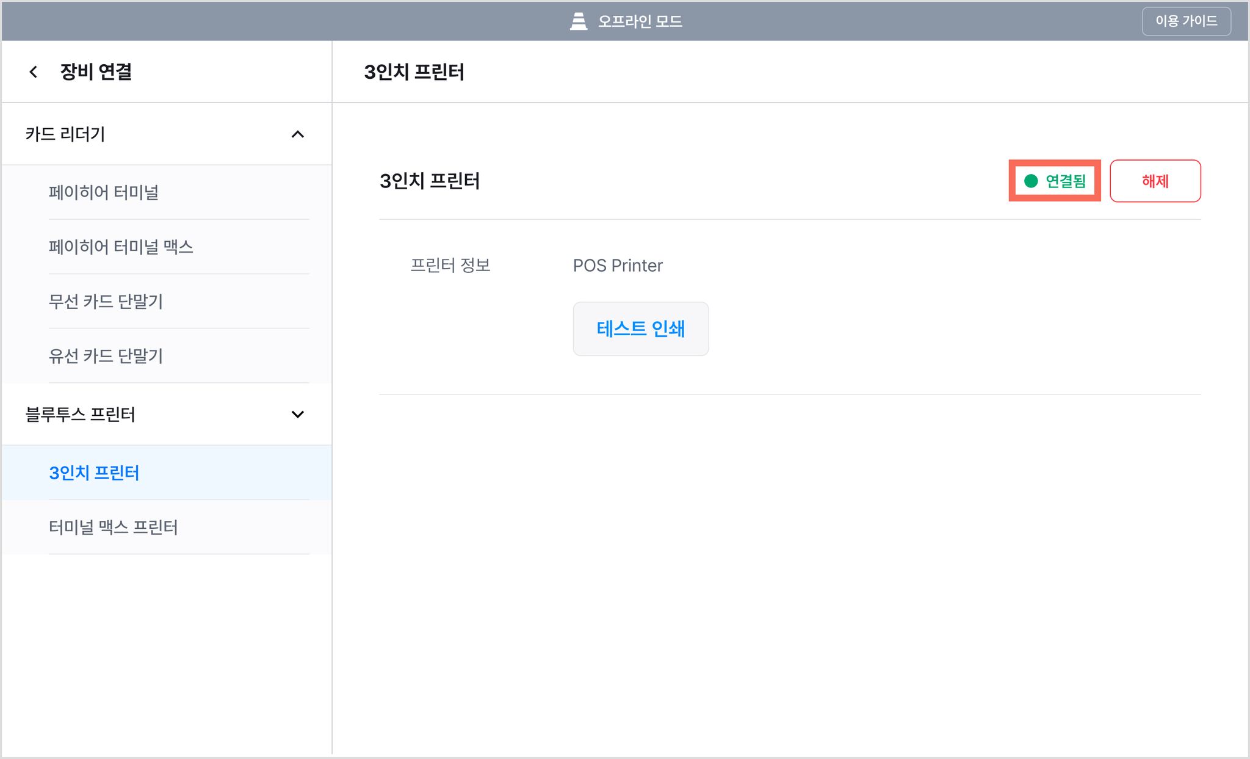Viewport: 1250px width, 759px height.
Task: Toggle the 블루투스 프린터 section chevron
Action: click(x=297, y=415)
